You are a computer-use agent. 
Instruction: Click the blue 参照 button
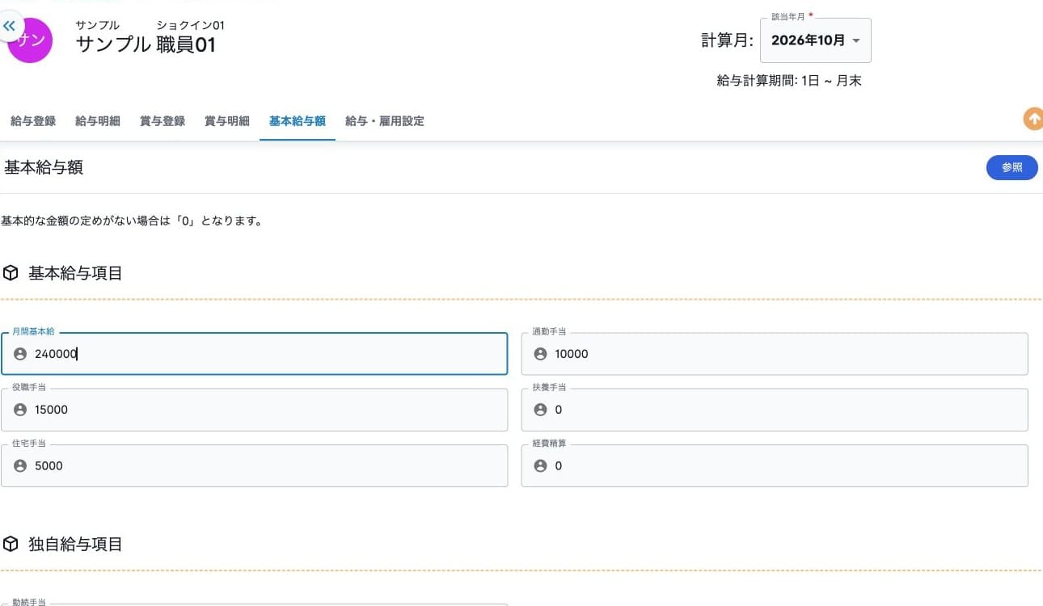[x=1012, y=167]
